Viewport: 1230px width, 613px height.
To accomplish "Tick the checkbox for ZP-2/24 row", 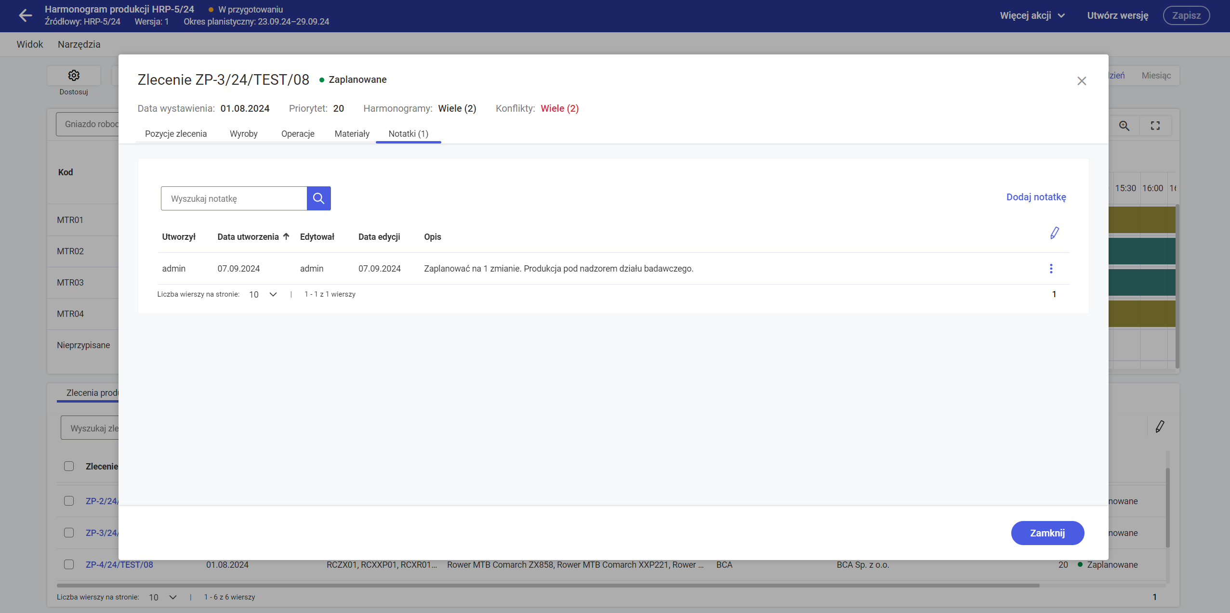I will [x=69, y=501].
